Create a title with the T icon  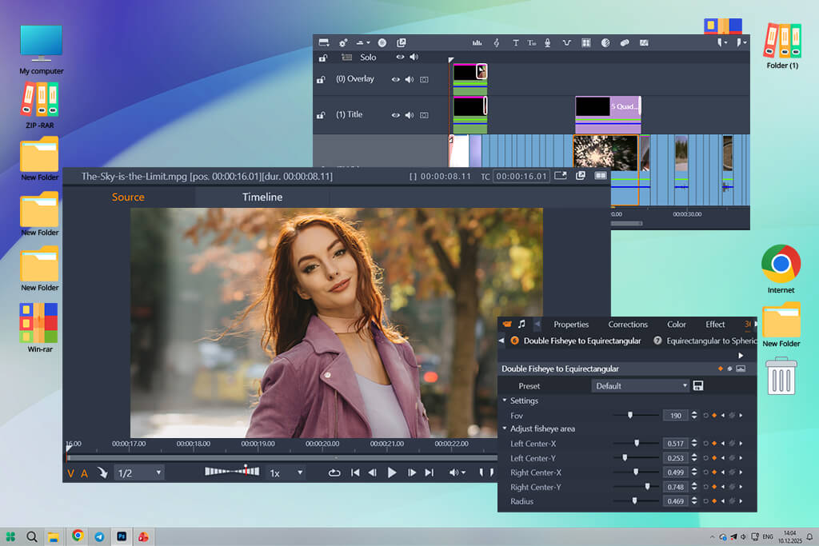tap(516, 43)
